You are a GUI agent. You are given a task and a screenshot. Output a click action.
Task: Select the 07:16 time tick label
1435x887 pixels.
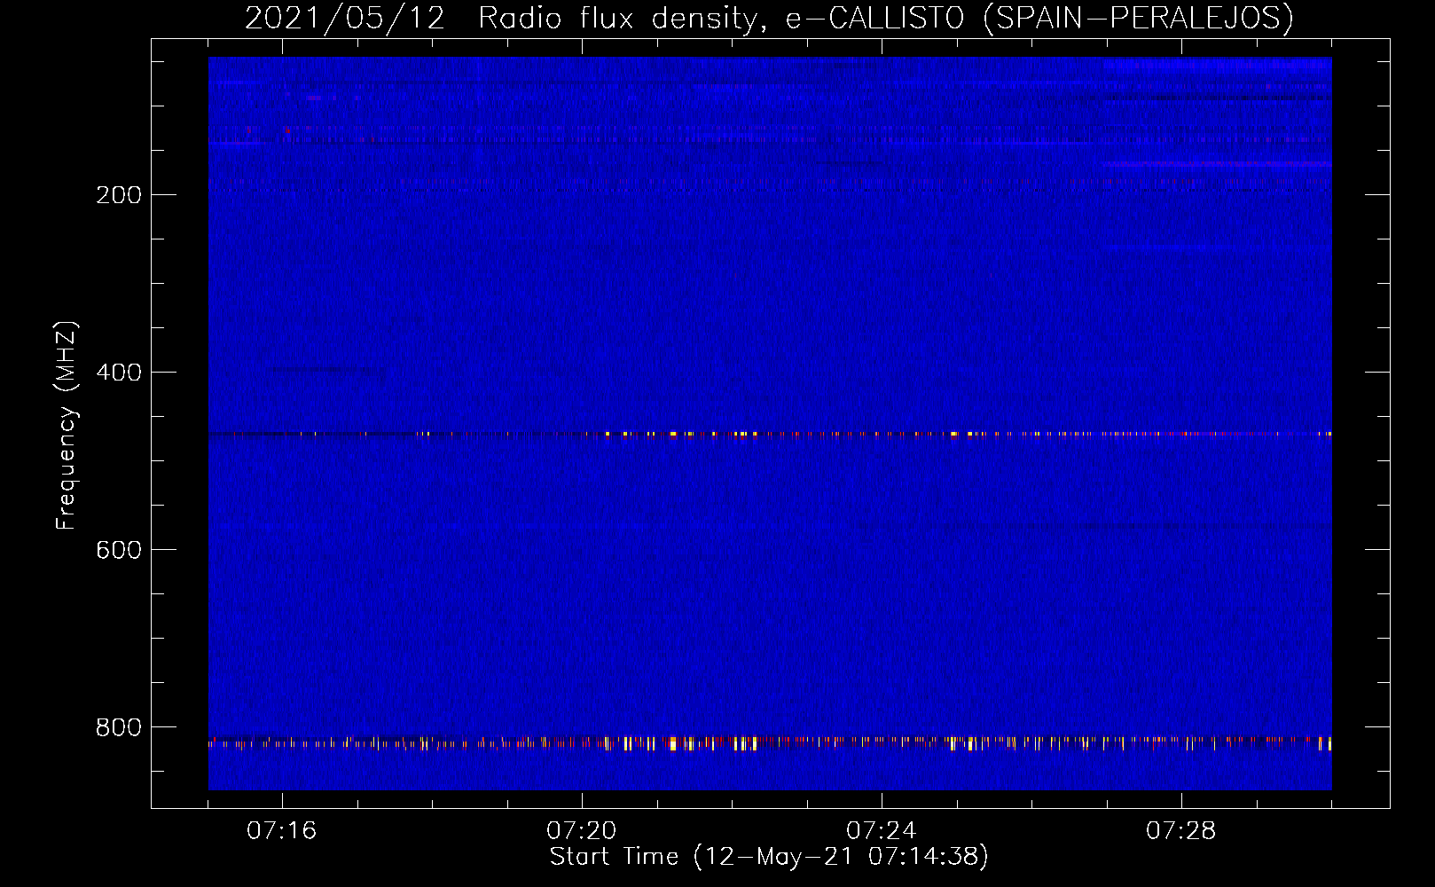pos(282,831)
